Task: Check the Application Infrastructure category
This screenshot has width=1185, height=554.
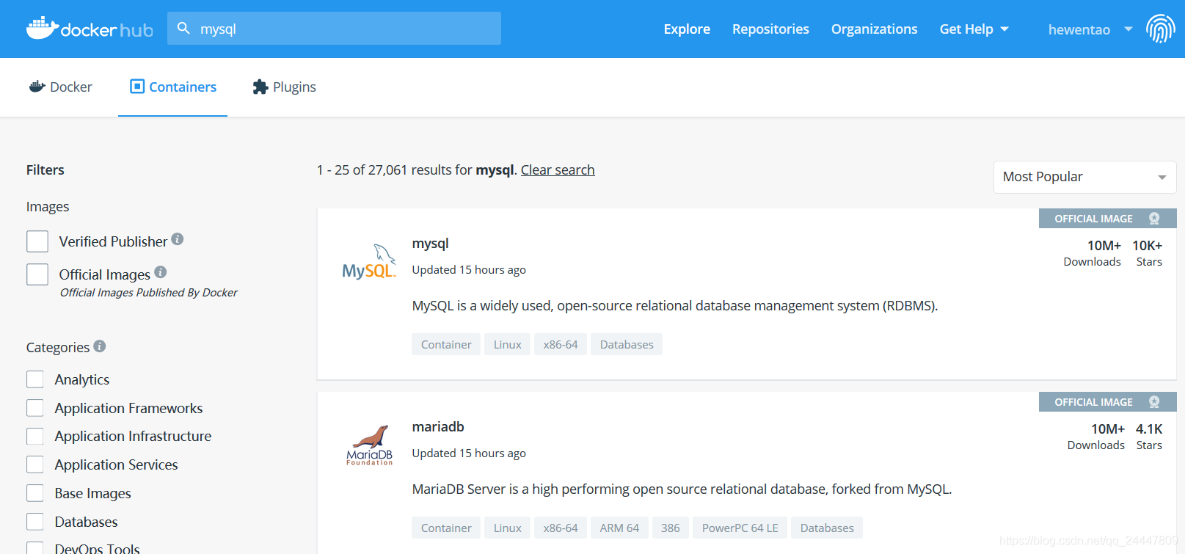Action: click(x=35, y=436)
